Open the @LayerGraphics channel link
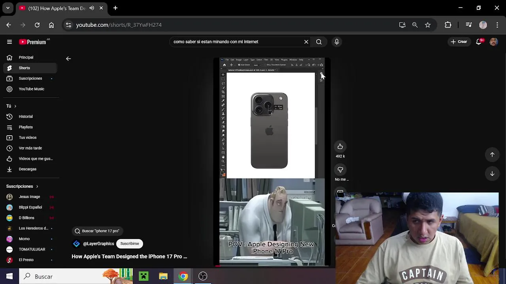Image resolution: width=506 pixels, height=284 pixels. coord(98,244)
